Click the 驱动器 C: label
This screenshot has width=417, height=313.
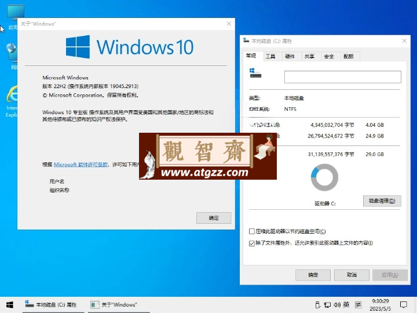pyautogui.click(x=325, y=203)
